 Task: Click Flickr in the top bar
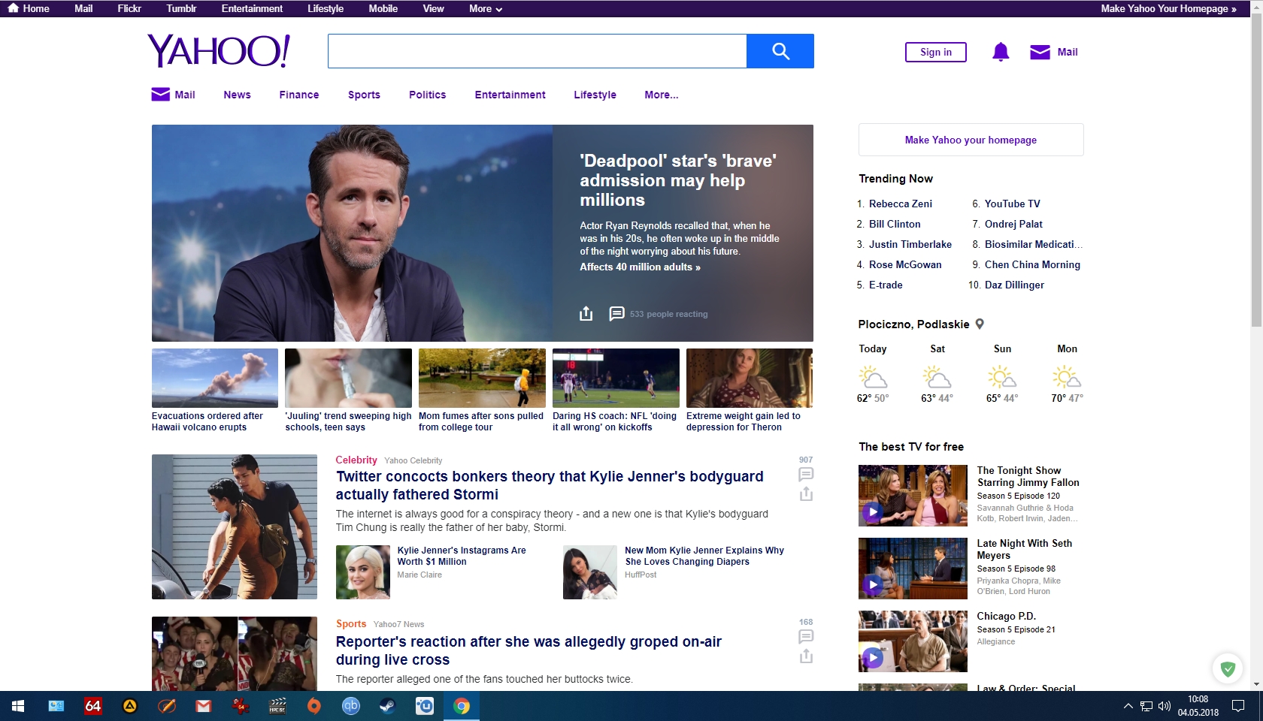click(129, 8)
